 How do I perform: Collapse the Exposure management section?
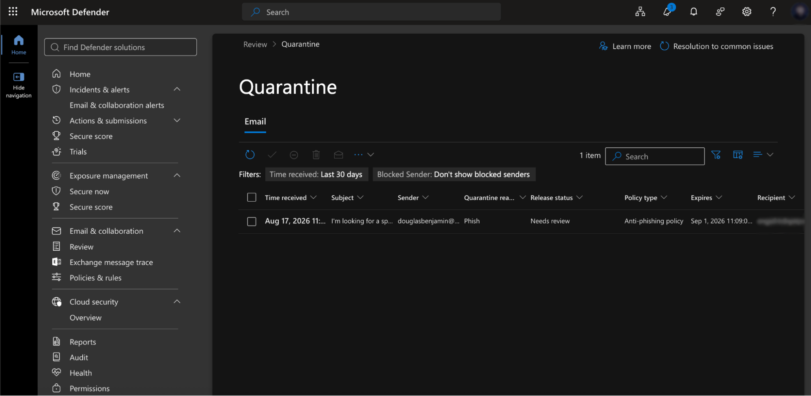tap(177, 175)
